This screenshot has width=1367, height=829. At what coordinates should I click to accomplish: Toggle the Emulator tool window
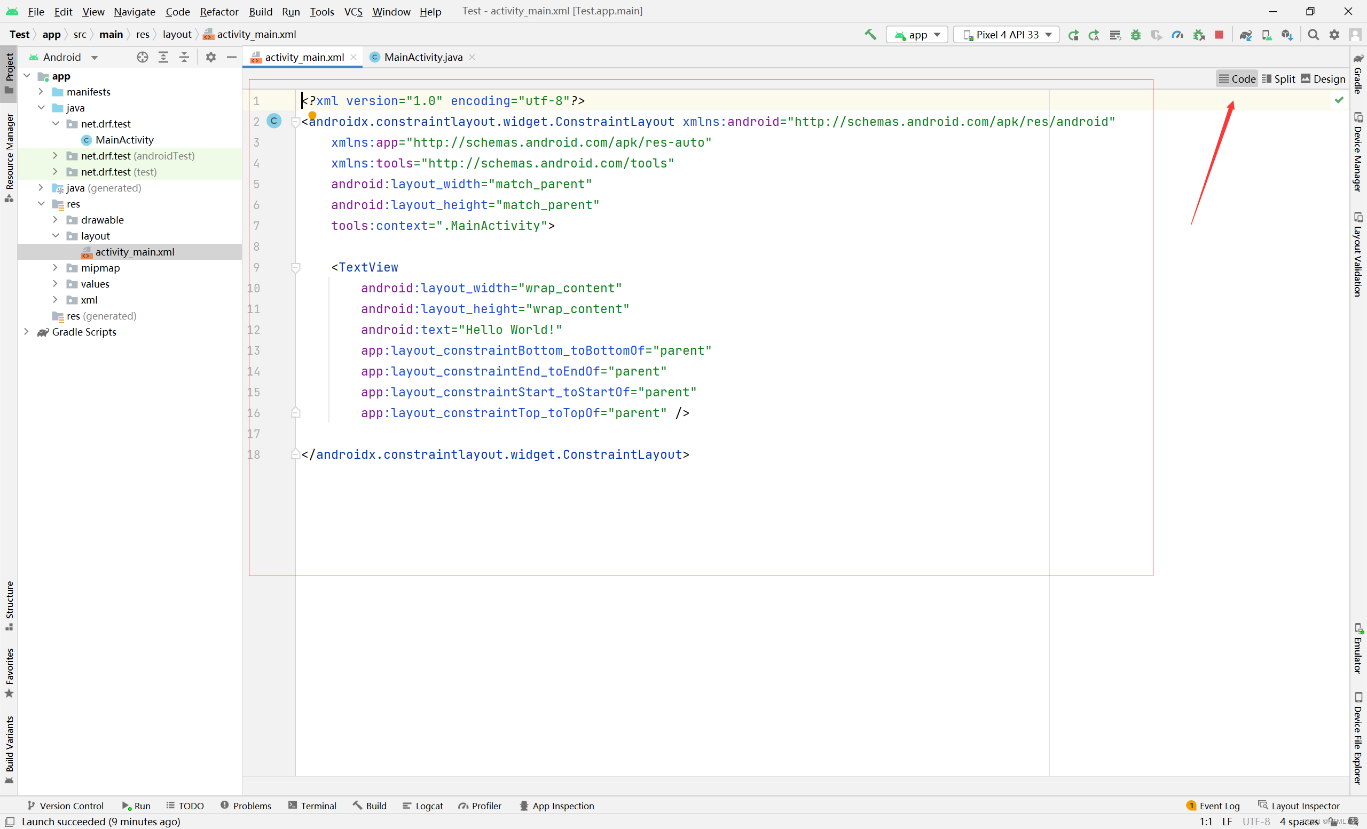point(1358,648)
